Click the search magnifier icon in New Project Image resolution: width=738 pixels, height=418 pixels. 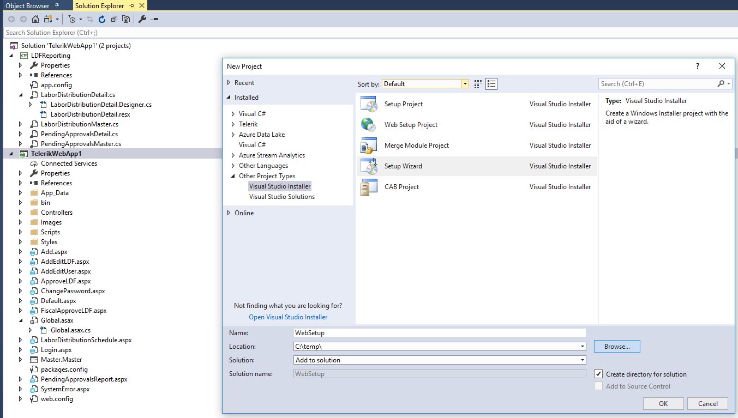pyautogui.click(x=721, y=84)
